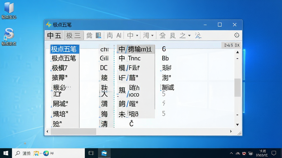Expand the hidden system tray icons chevron
This screenshot has width=282, height=158.
click(231, 153)
